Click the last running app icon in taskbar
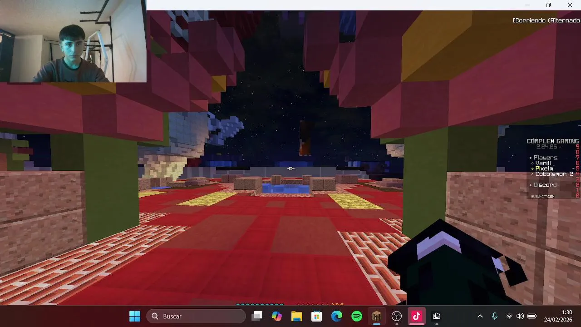The height and width of the screenshot is (327, 581). (437, 316)
